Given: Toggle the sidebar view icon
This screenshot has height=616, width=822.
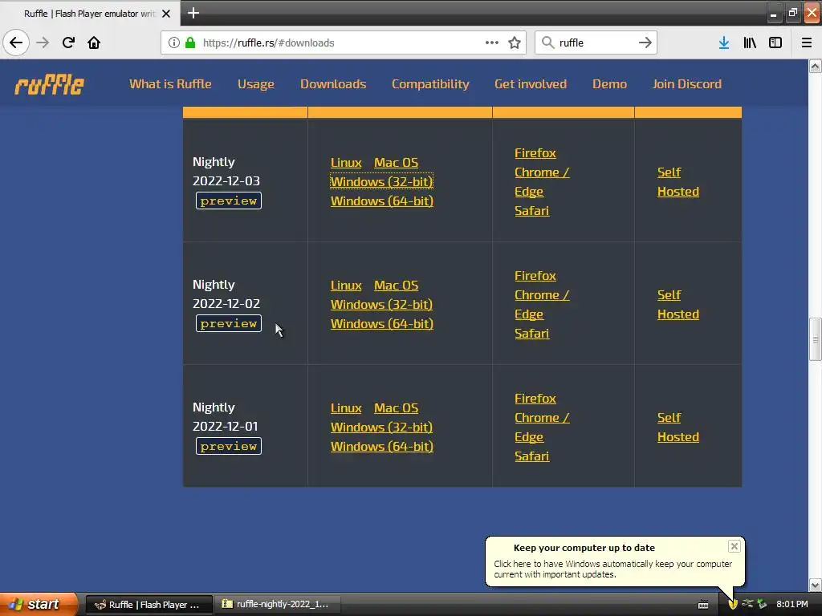Looking at the screenshot, I should [x=775, y=43].
